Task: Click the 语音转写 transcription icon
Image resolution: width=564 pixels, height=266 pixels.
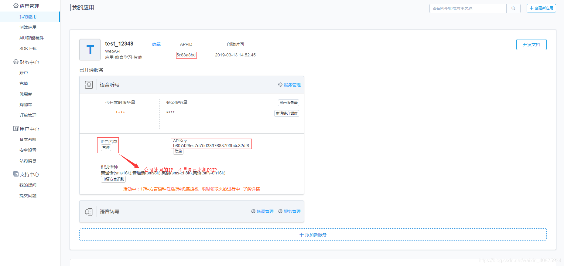Action: pyautogui.click(x=89, y=212)
